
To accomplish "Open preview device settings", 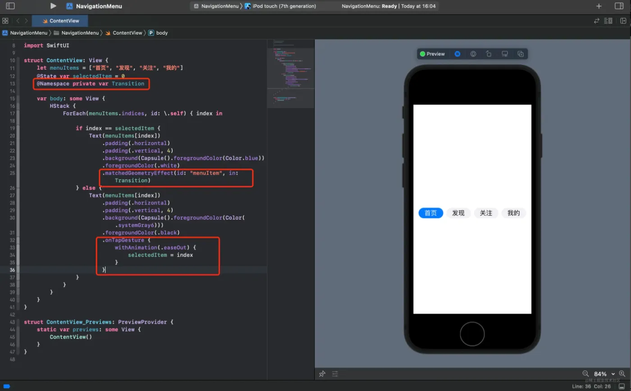I will click(x=505, y=54).
